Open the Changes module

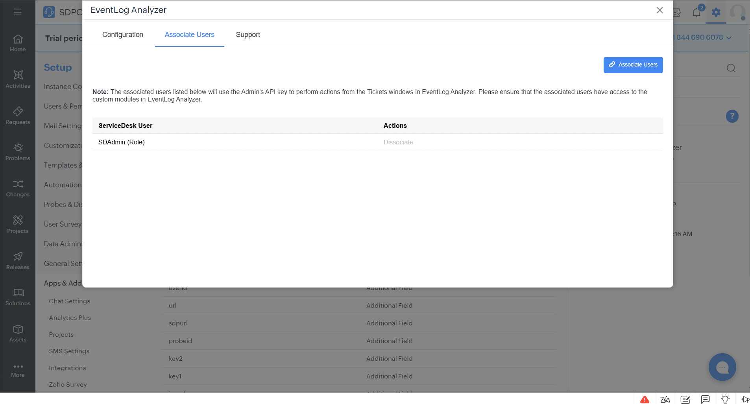(x=18, y=188)
